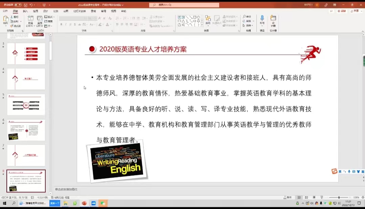The width and height of the screenshot is (365, 209).
Task: Click the bullets list icon
Action: (117, 18)
